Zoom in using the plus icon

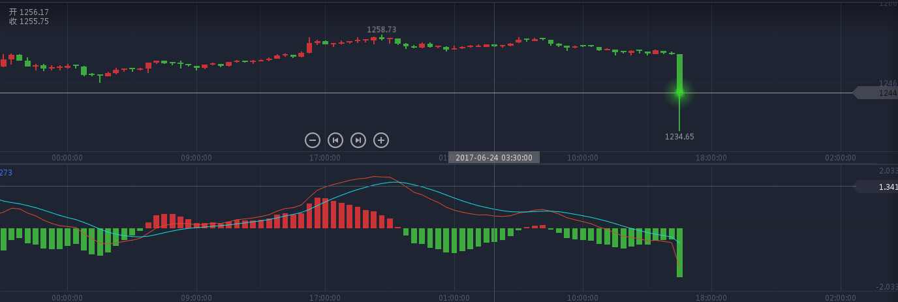tap(381, 140)
